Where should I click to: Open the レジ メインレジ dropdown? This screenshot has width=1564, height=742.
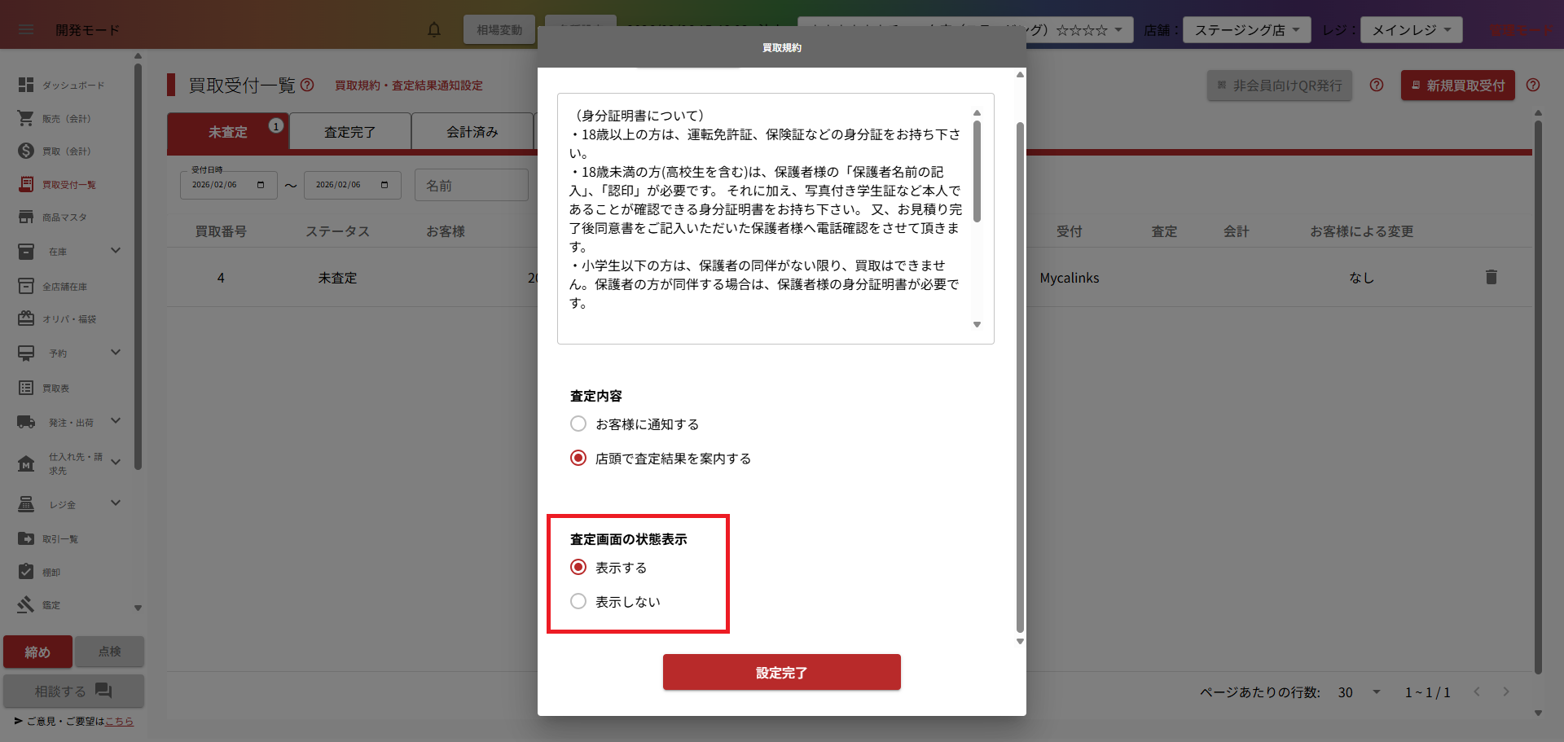(x=1411, y=30)
